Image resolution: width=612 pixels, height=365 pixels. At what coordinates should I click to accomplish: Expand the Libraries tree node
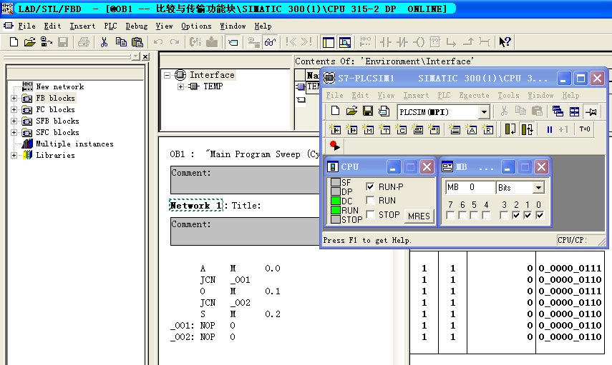[x=14, y=155]
